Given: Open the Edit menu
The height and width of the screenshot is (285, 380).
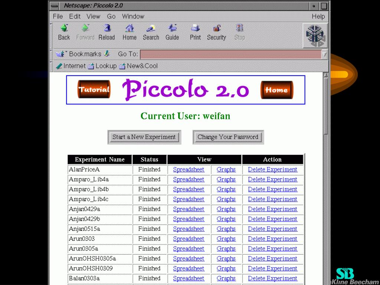Looking at the screenshot, I should [x=75, y=16].
